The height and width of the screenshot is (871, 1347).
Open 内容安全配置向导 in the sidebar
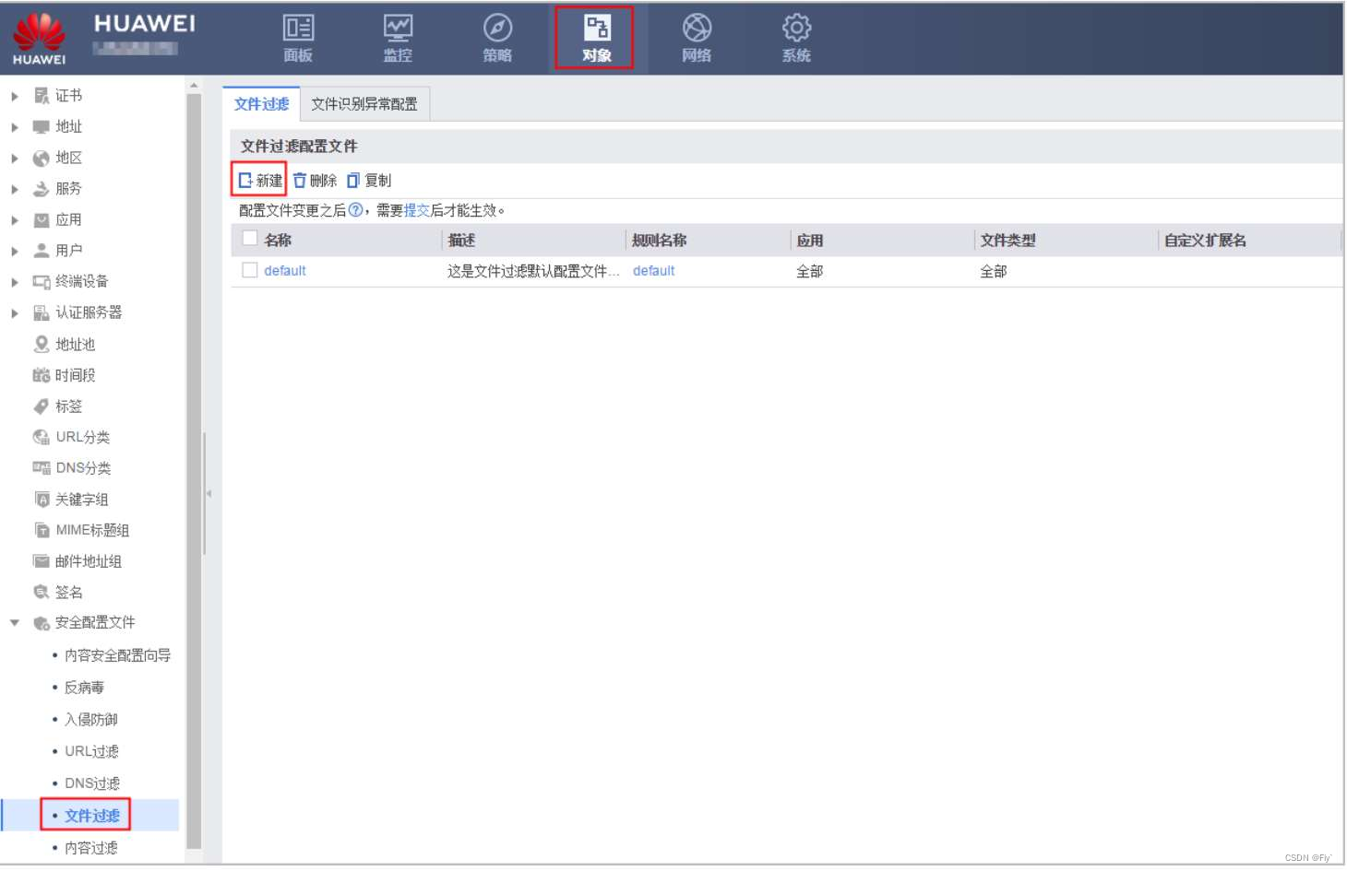point(118,655)
